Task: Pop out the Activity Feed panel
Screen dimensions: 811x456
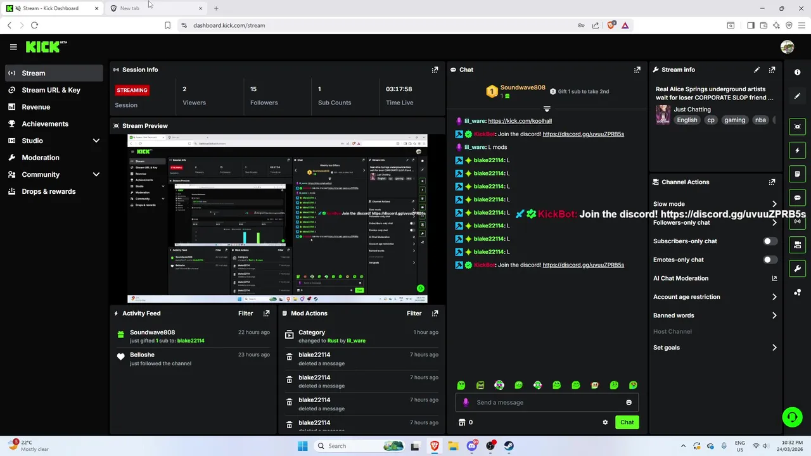Action: (266, 313)
